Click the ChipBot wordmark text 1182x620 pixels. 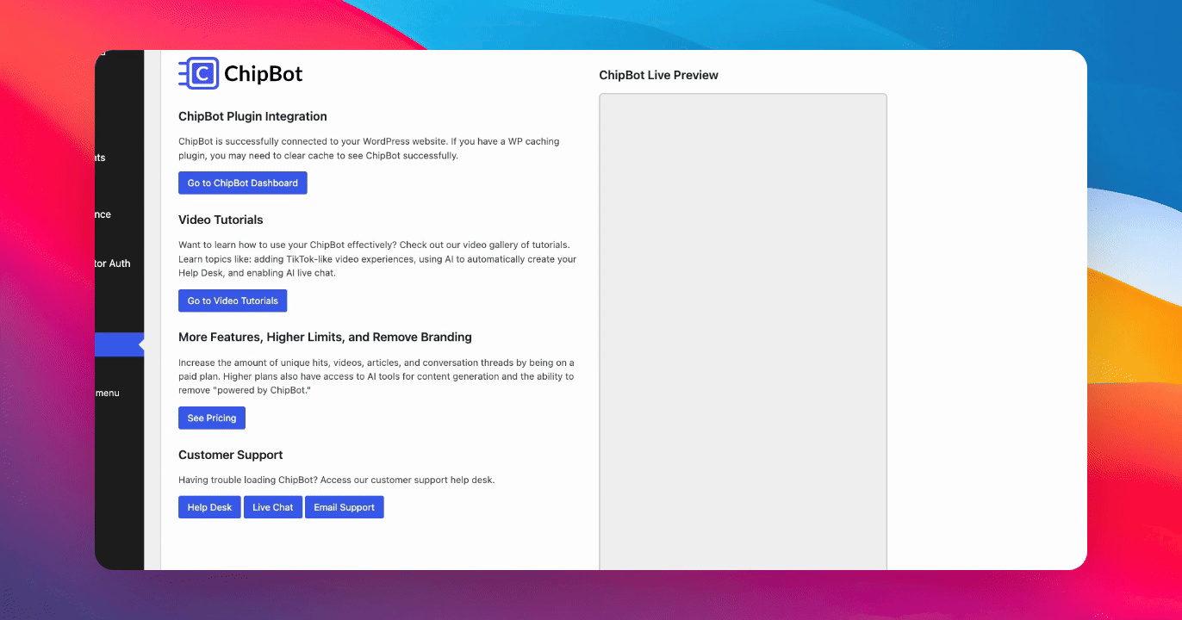coord(264,74)
